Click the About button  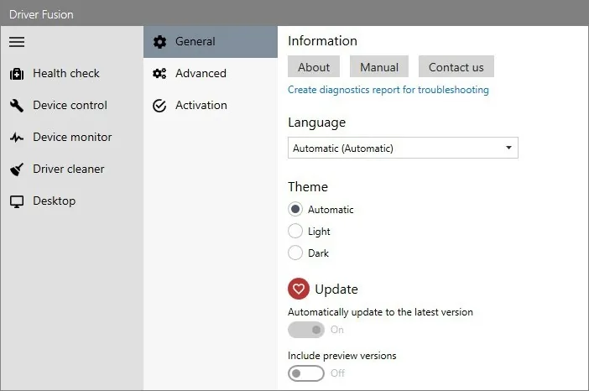click(x=314, y=66)
